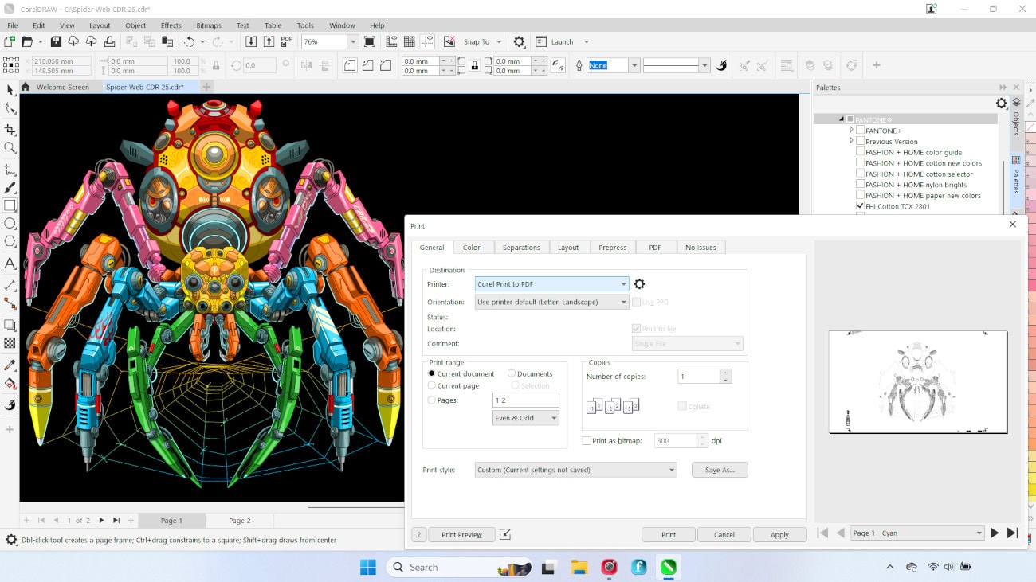Check FASHION + HOME nylon brights palette

pyautogui.click(x=860, y=185)
